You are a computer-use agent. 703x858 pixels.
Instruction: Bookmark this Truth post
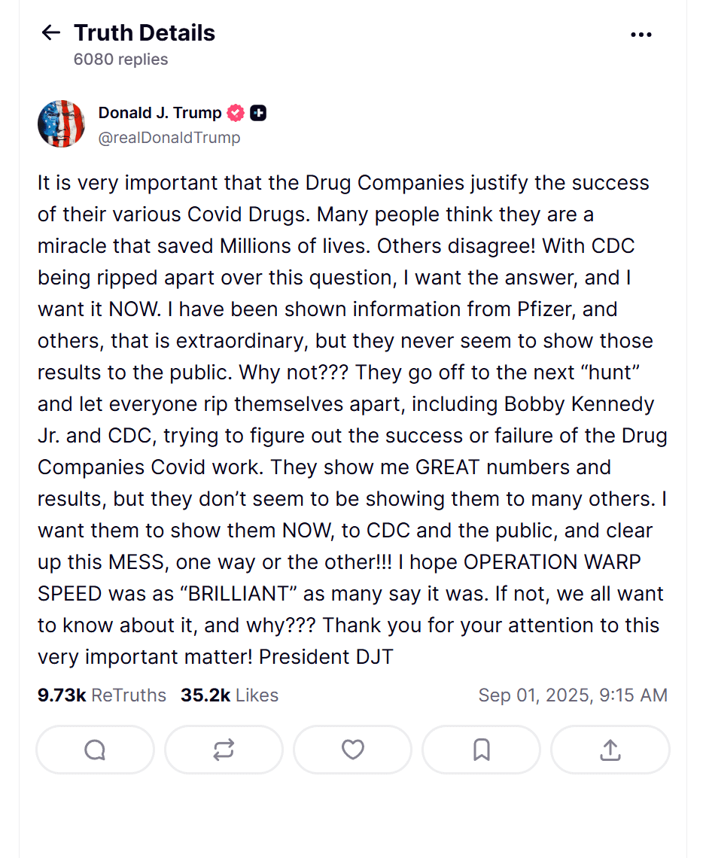[x=482, y=750]
